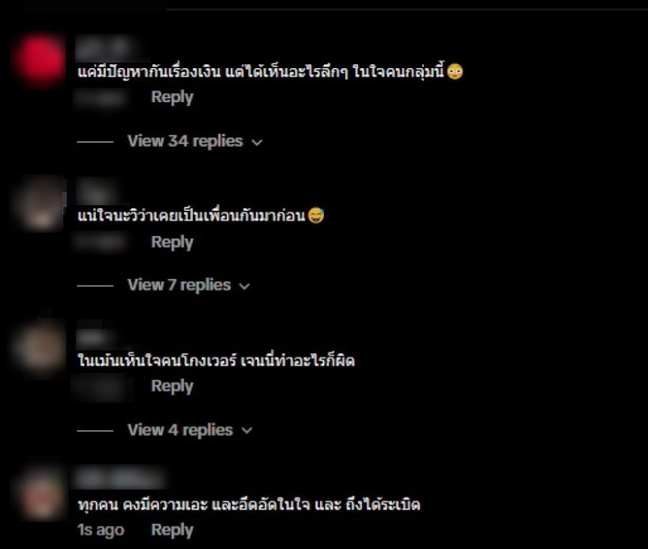
Task: Click the bottom commenter's avatar
Action: pyautogui.click(x=38, y=493)
